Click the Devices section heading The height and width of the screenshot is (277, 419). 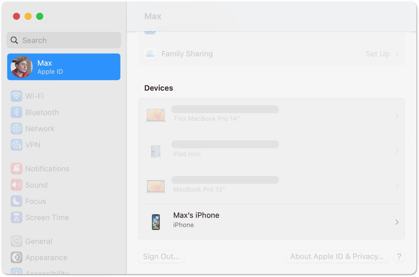159,88
